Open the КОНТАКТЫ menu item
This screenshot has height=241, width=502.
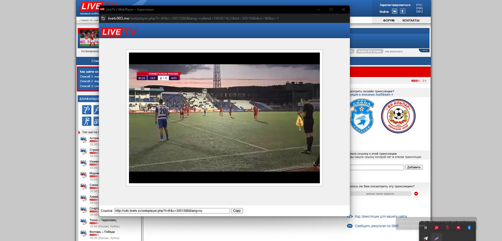411,20
